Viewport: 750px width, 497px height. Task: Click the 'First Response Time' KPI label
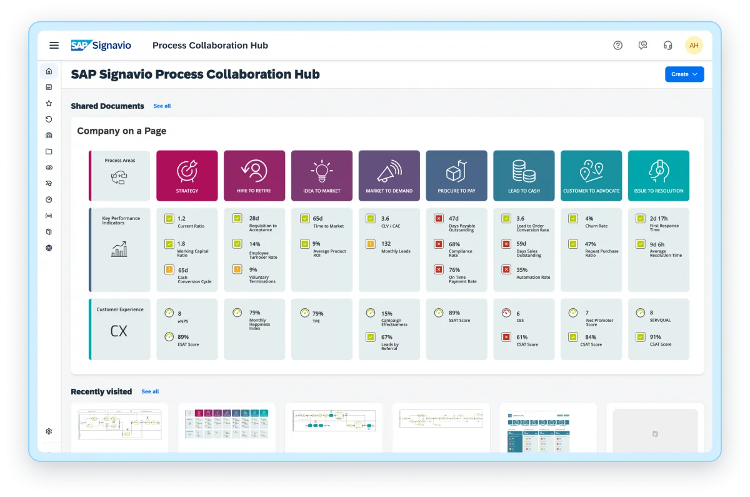pyautogui.click(x=663, y=228)
